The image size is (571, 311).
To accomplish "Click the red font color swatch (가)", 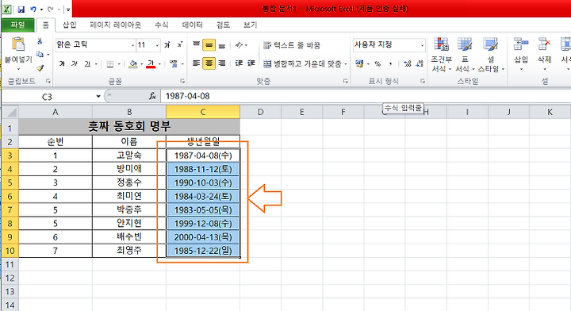I will coord(151,64).
